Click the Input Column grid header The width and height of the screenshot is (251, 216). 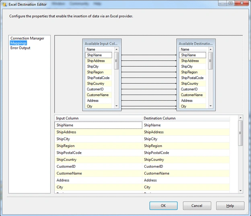click(98, 118)
